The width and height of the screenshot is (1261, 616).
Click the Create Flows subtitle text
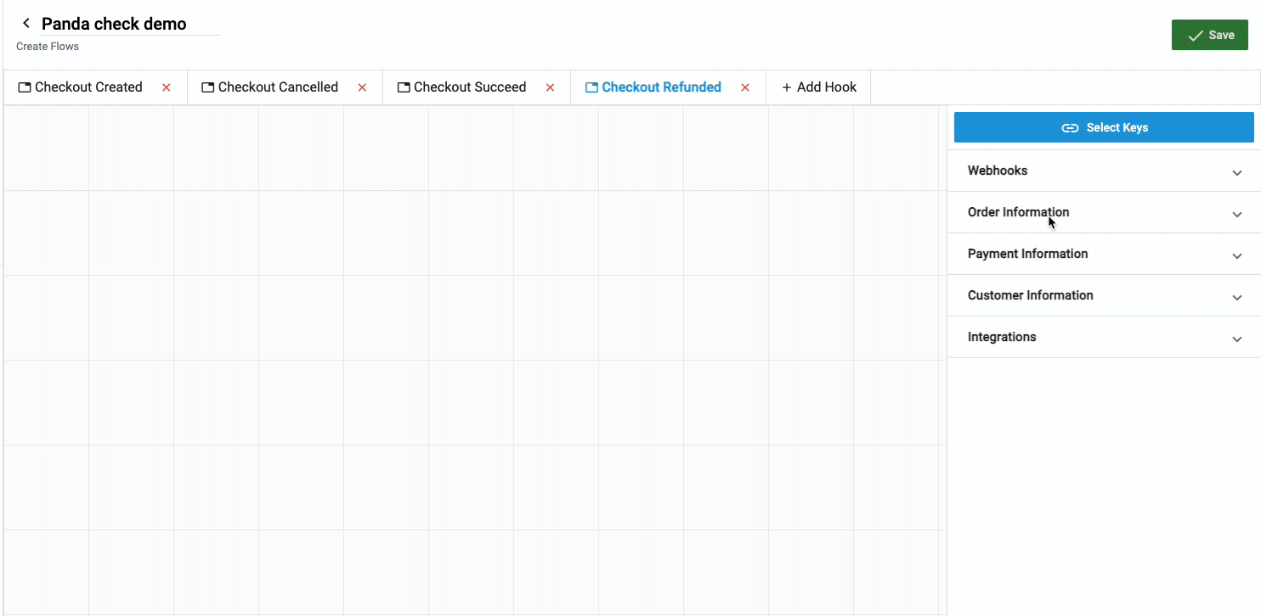(x=48, y=47)
